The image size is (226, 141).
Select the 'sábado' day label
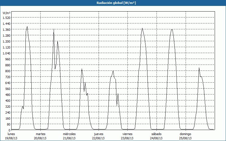[157, 134]
